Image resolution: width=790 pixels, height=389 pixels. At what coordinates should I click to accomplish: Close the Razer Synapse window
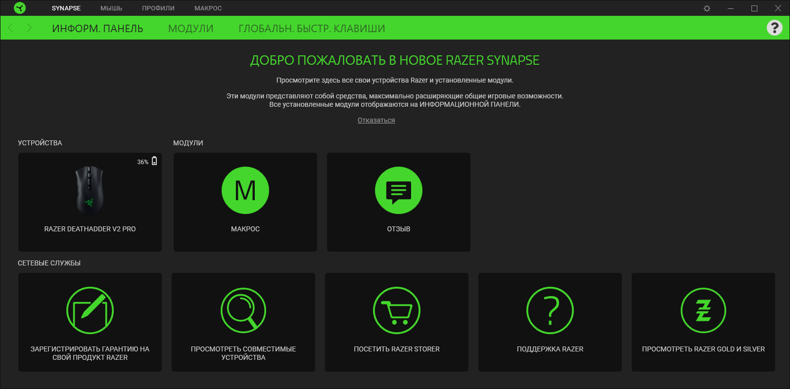[778, 8]
